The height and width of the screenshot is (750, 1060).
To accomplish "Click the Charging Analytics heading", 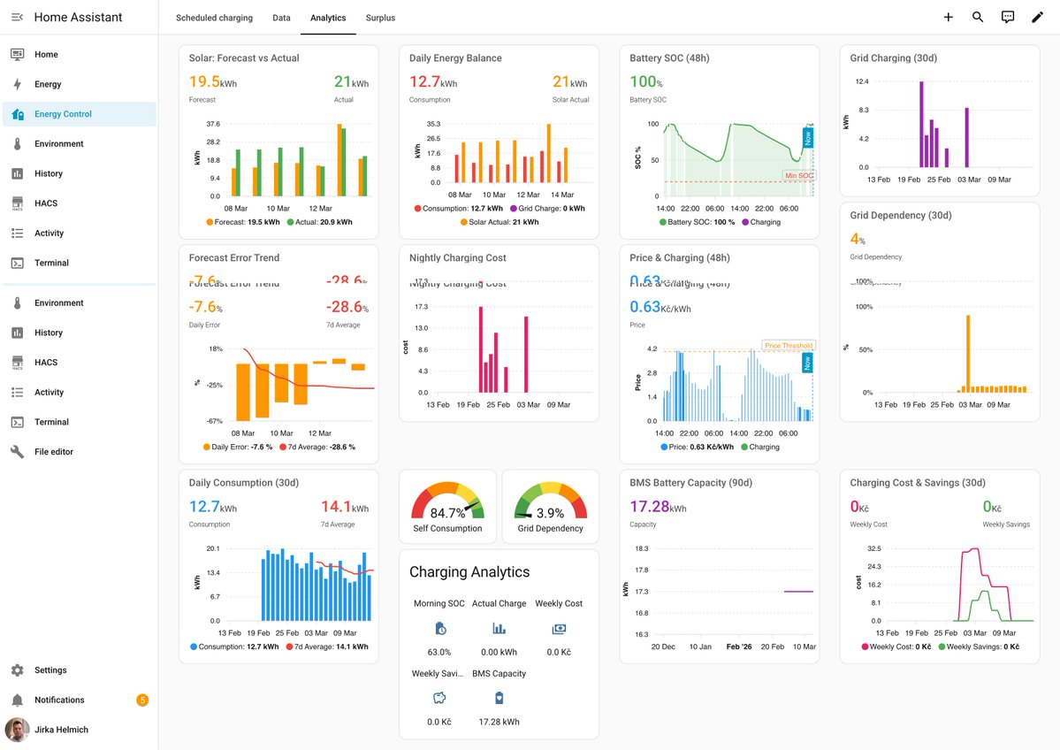I will point(469,572).
